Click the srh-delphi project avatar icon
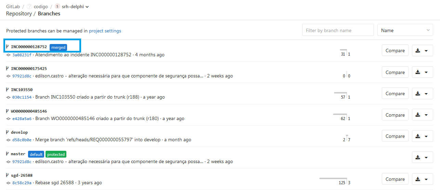 coord(57,6)
